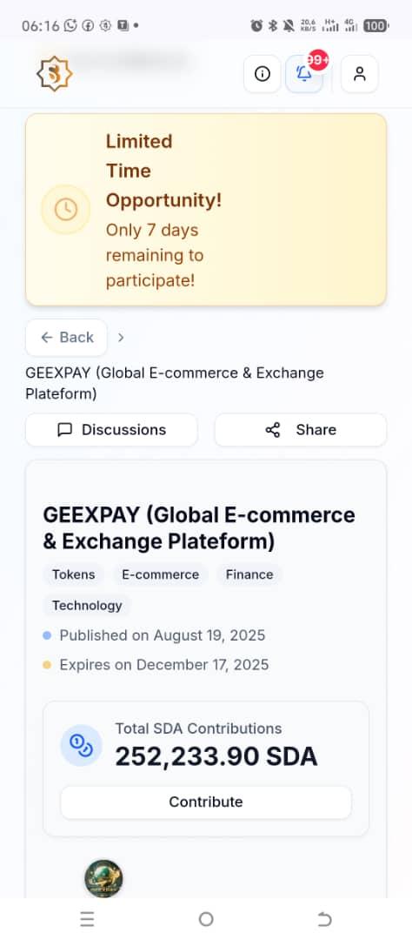The image size is (412, 940).
Task: Open Discussions
Action: [111, 430]
